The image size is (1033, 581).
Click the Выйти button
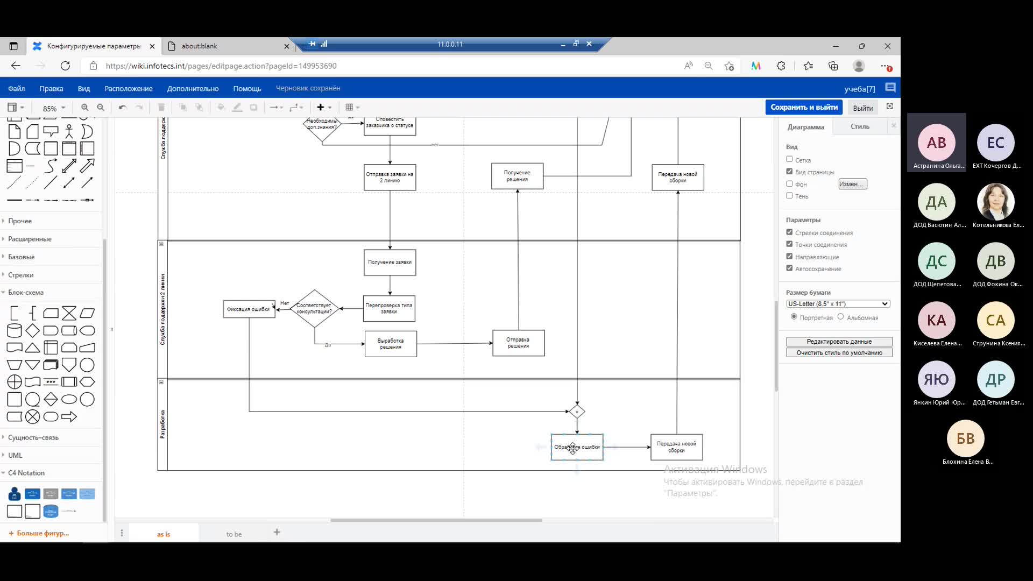tap(863, 108)
